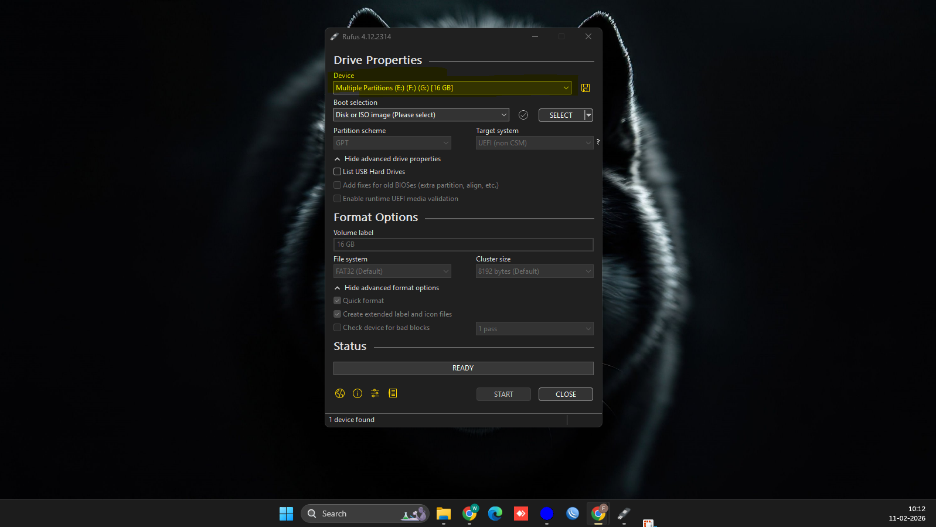
Task: Open the About info icon in Rufus
Action: [358, 393]
